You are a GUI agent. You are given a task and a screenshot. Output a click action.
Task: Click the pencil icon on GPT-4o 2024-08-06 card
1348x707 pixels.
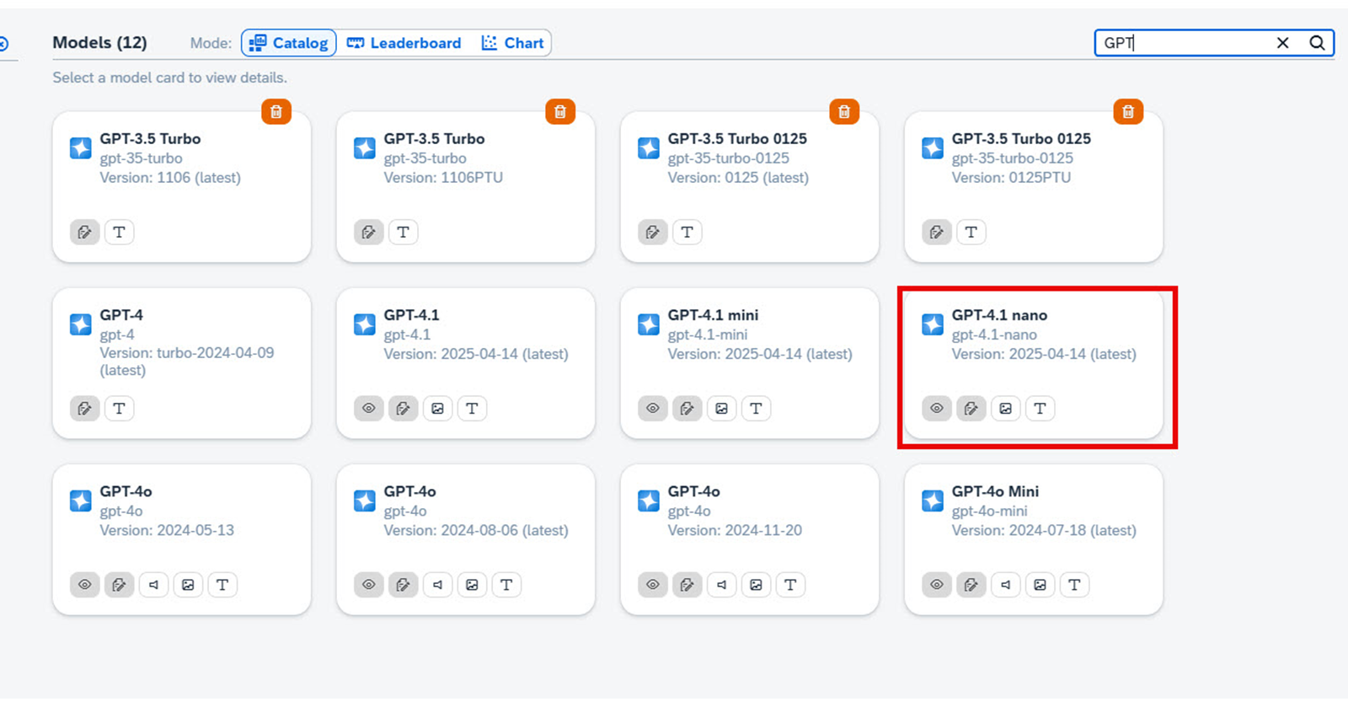point(403,585)
